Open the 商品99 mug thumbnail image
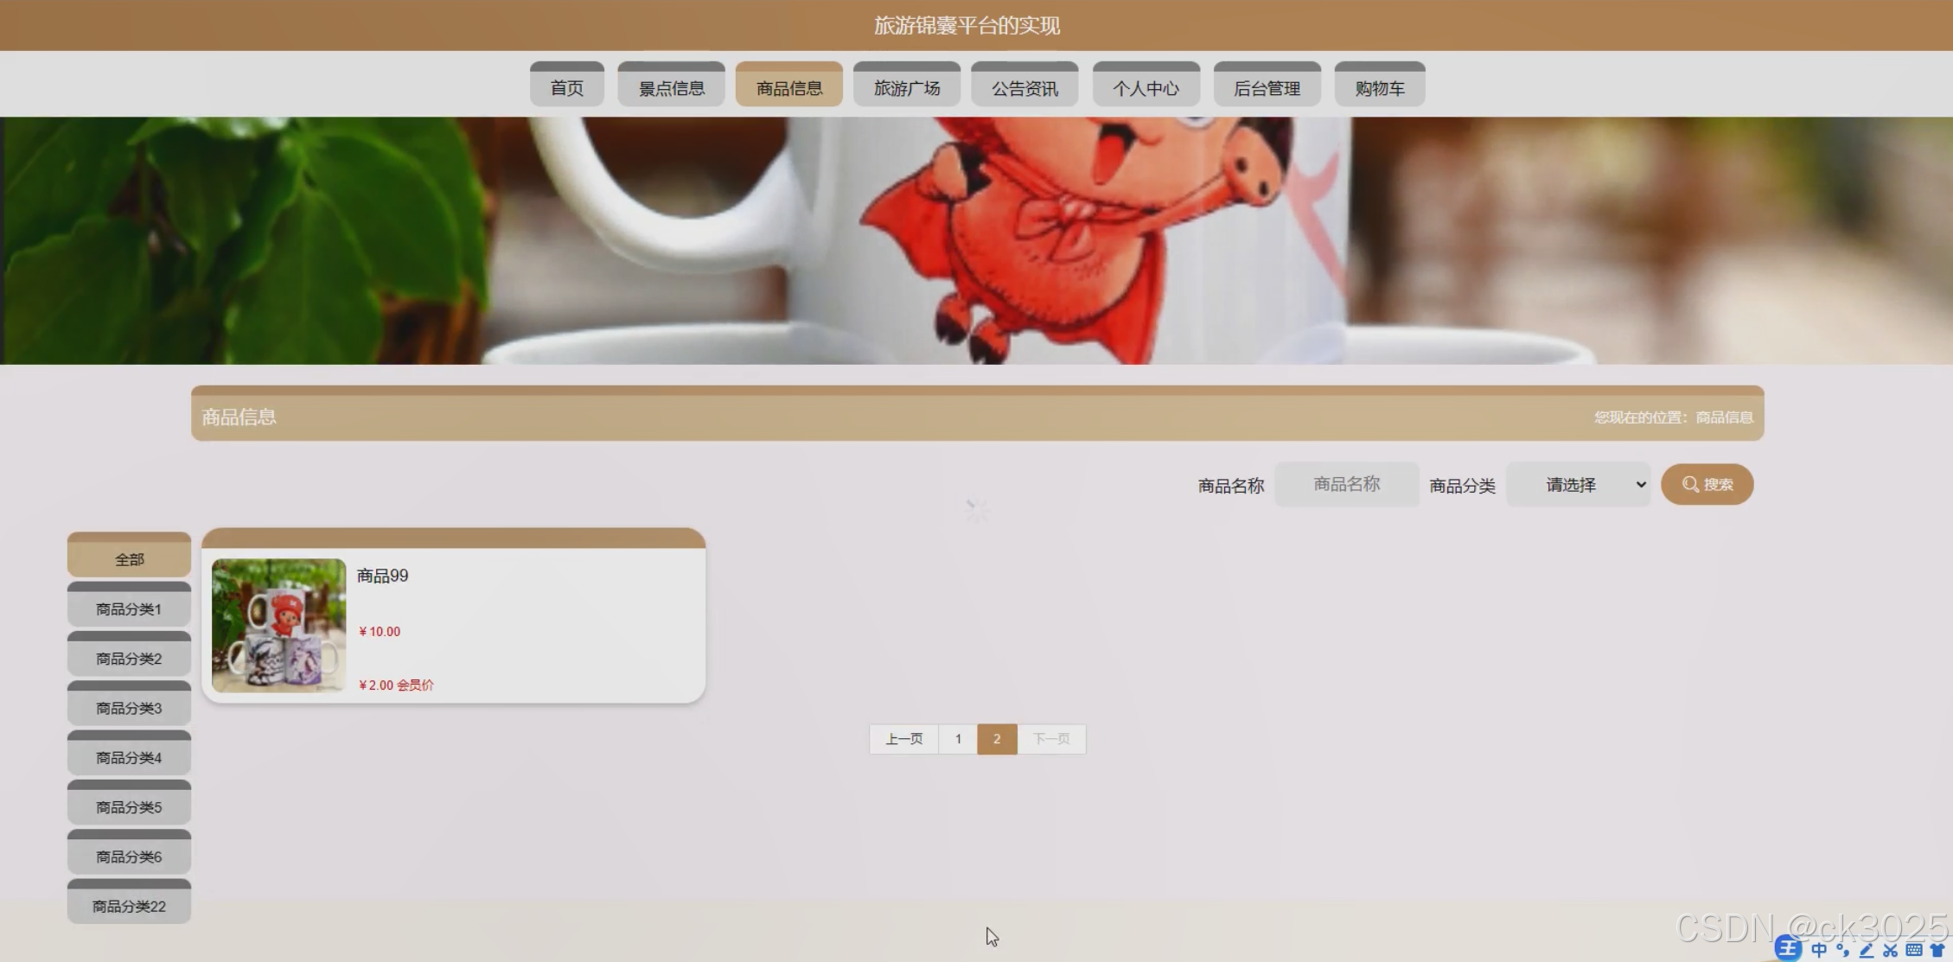The width and height of the screenshot is (1953, 962). click(278, 625)
